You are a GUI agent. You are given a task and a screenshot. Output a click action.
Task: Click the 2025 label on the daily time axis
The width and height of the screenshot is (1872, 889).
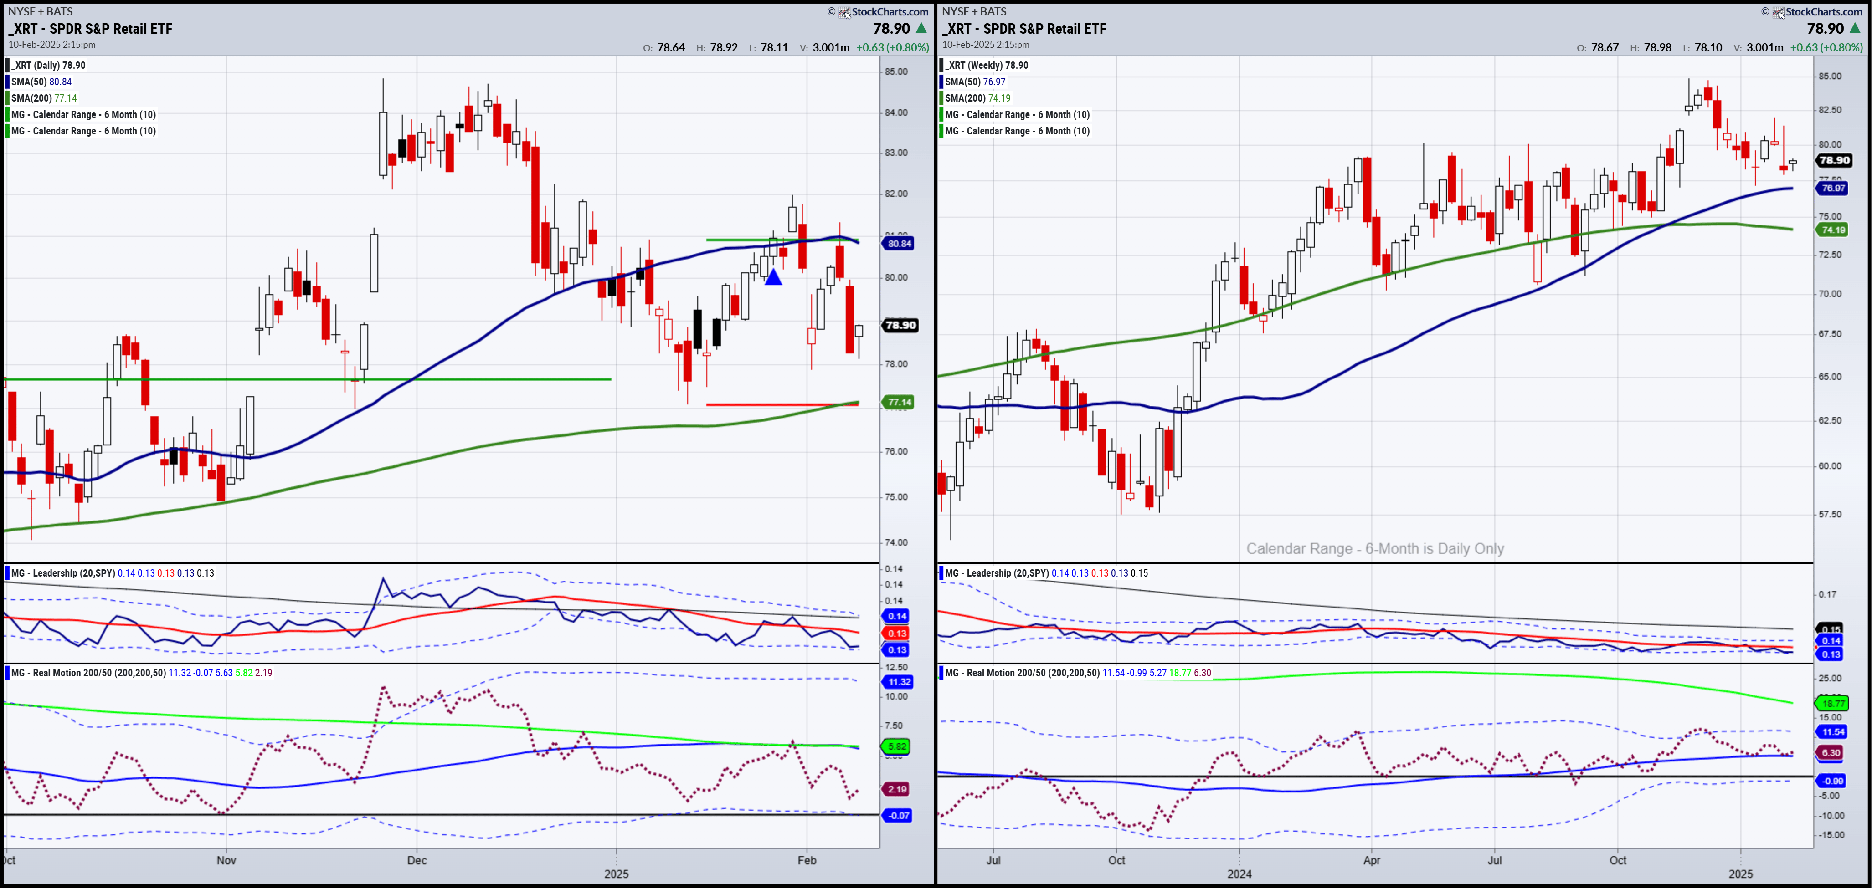(616, 874)
